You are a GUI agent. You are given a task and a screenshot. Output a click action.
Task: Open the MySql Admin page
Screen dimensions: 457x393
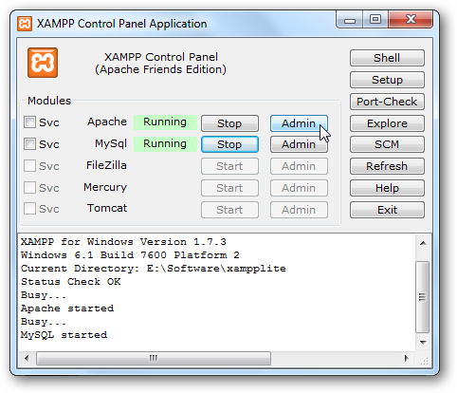pos(299,144)
